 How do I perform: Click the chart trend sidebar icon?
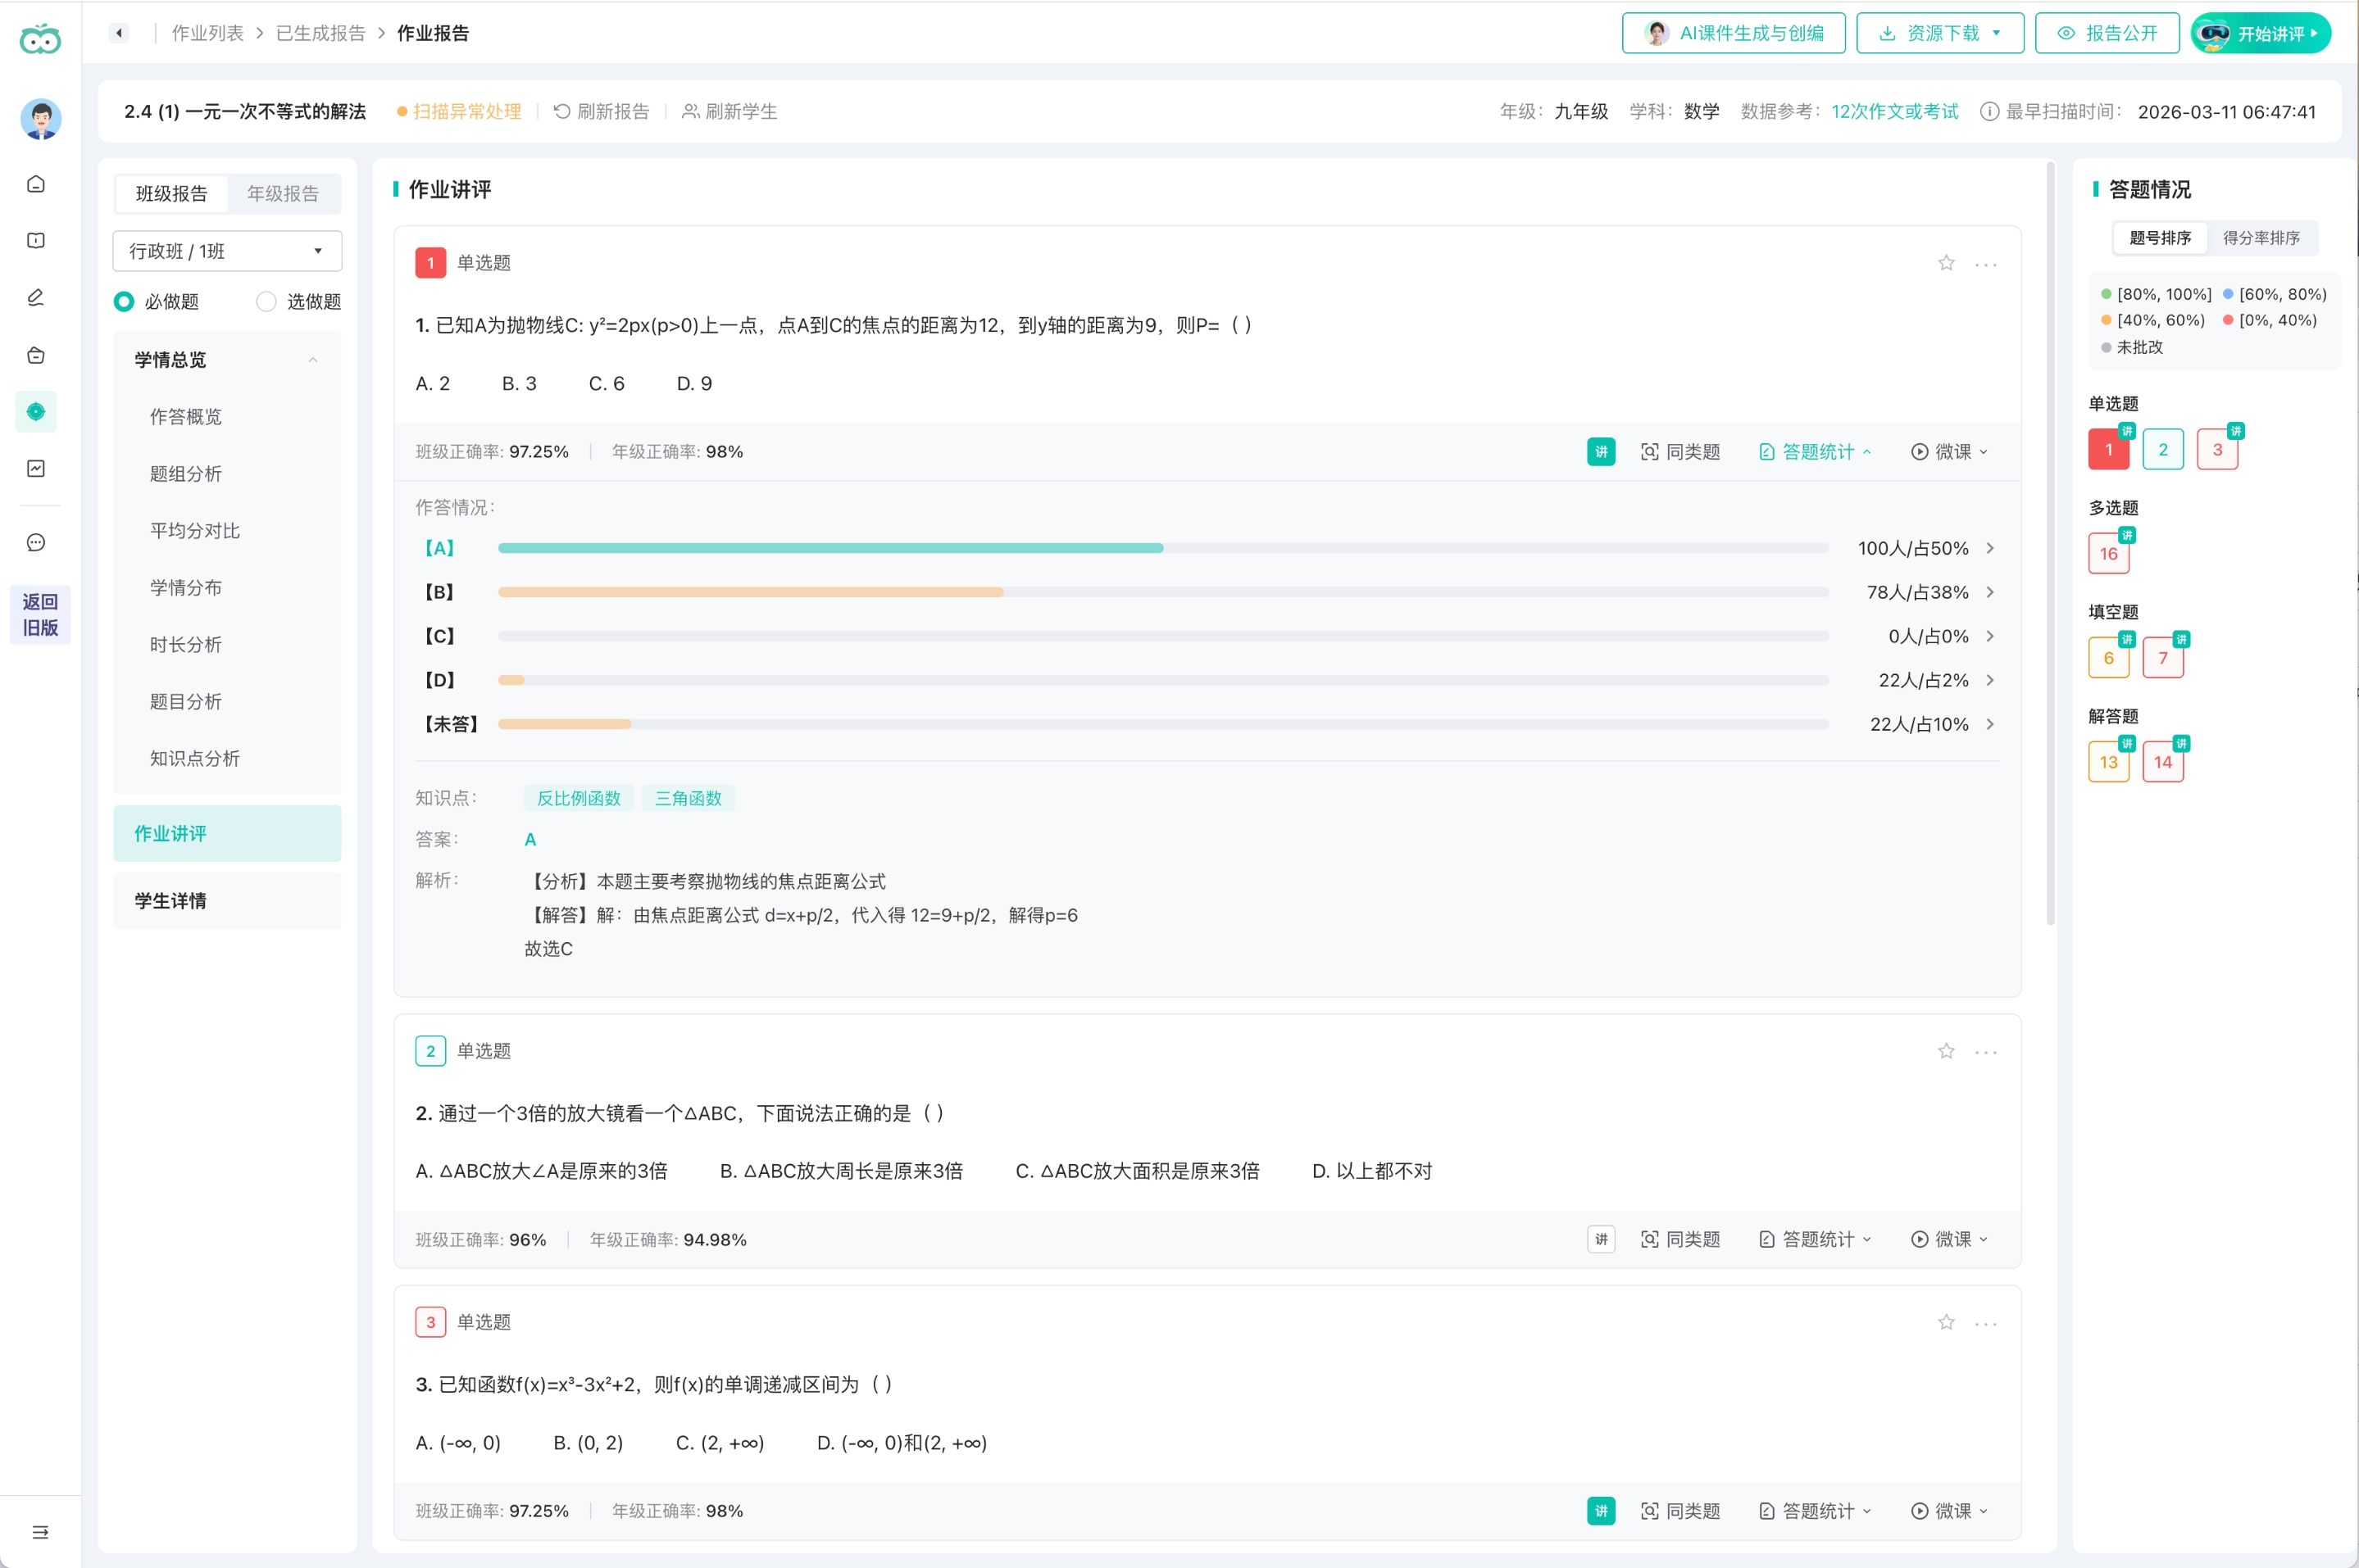point(36,468)
